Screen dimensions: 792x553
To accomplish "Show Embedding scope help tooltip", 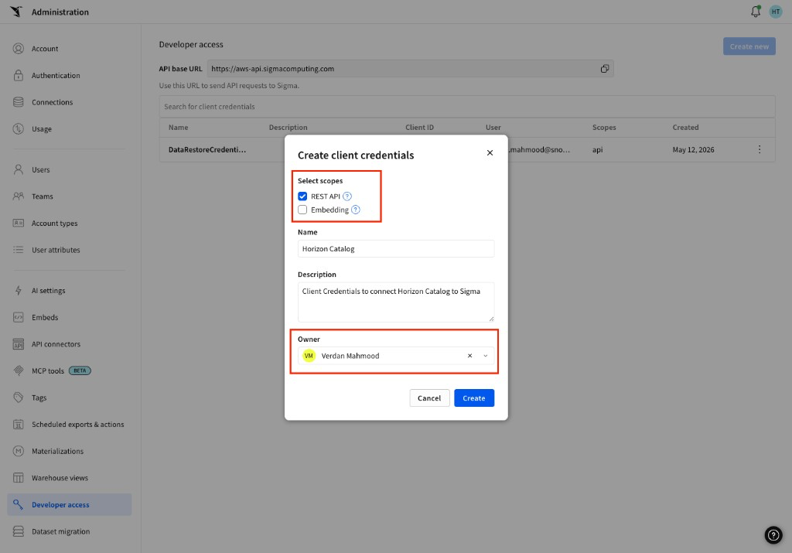I will click(356, 210).
